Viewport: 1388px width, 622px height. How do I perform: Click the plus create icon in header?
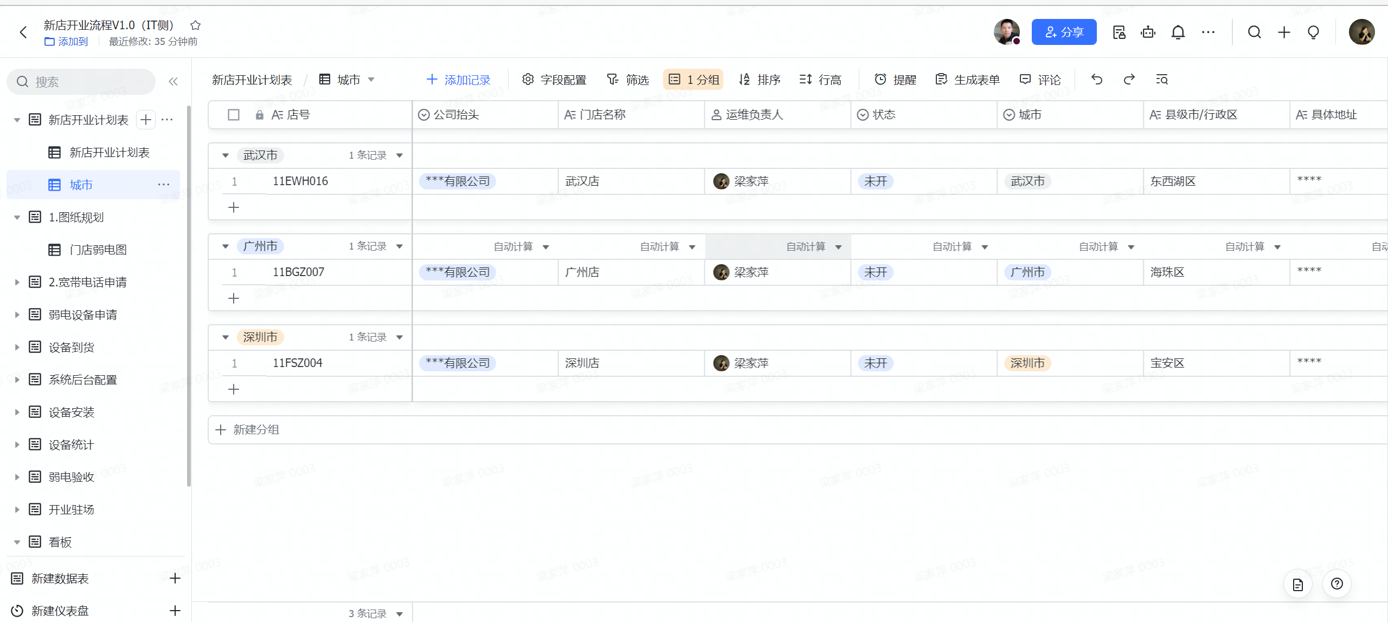(x=1284, y=32)
